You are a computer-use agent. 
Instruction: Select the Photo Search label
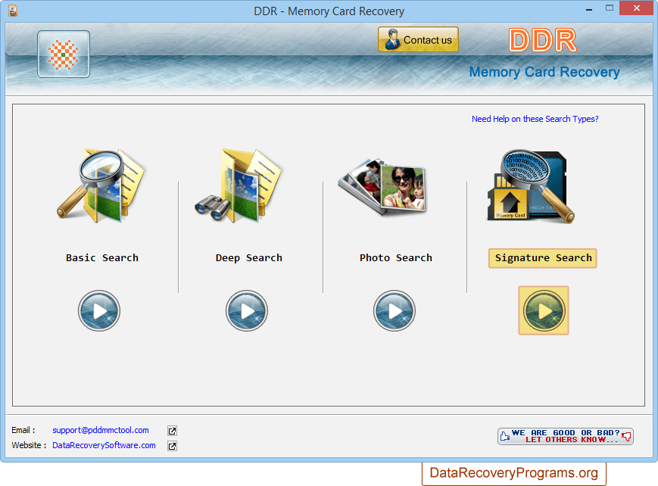click(x=396, y=257)
